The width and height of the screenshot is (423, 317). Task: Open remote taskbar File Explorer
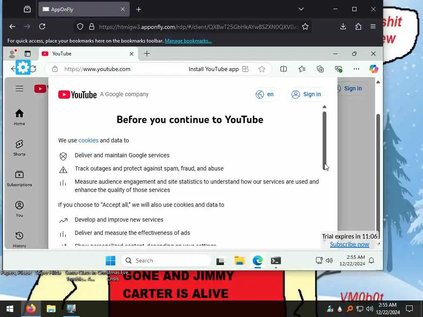[239, 261]
